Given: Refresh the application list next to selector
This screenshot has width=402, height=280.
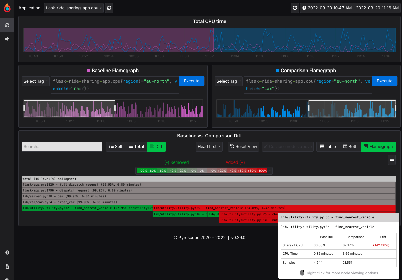Looking at the screenshot, I should (x=109, y=8).
